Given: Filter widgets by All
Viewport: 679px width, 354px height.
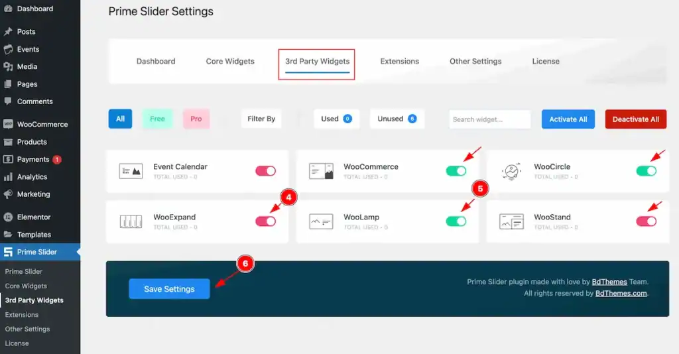Looking at the screenshot, I should pyautogui.click(x=120, y=119).
